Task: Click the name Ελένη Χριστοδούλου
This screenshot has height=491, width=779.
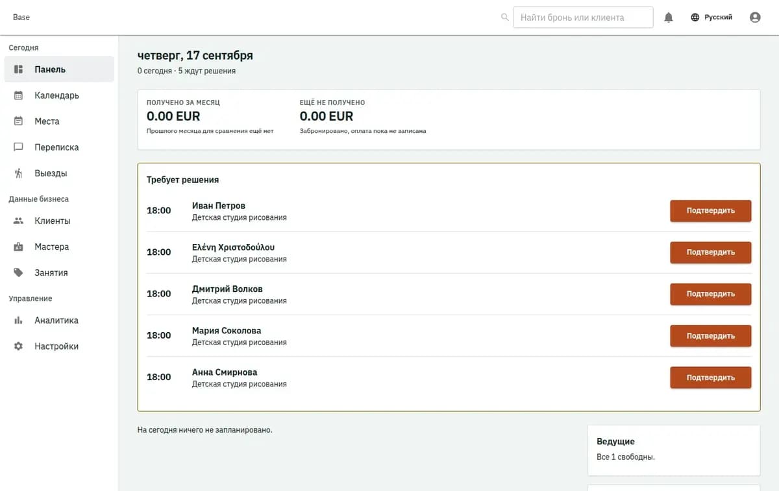Action: [233, 247]
